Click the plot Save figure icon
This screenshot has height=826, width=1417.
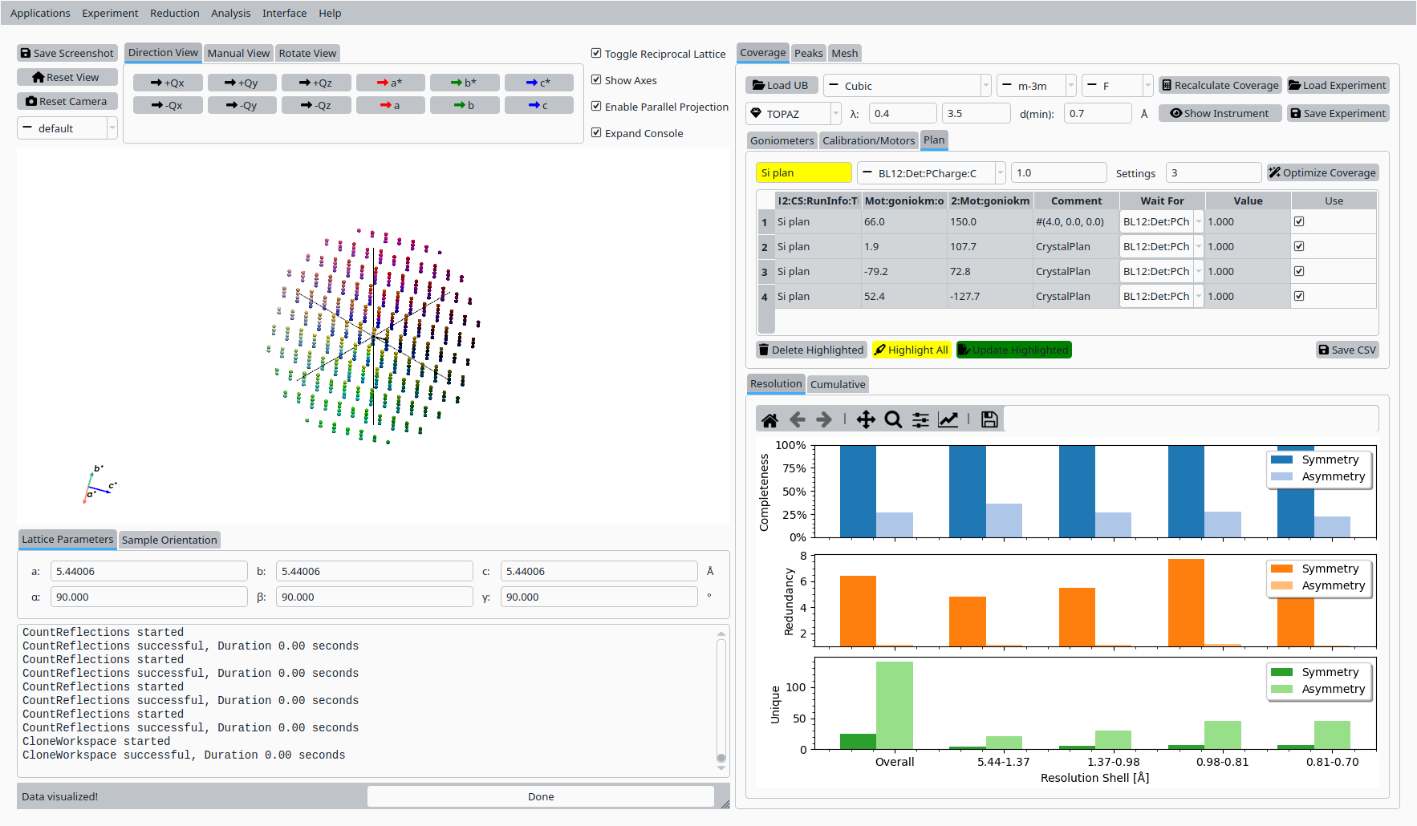tap(989, 419)
